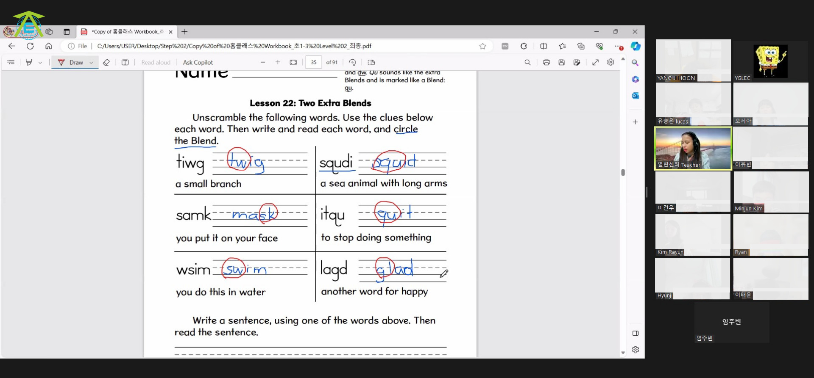
Task: Toggle Split screen view
Action: click(544, 46)
